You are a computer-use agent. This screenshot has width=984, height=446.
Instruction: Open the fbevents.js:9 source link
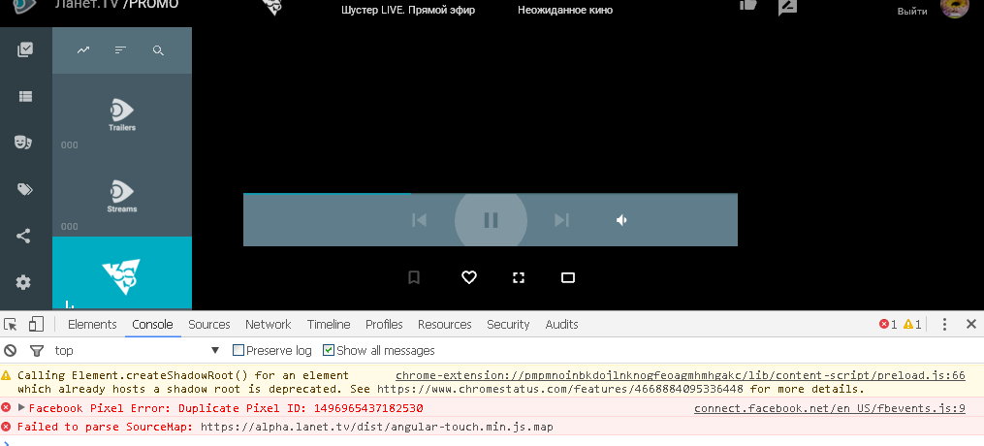(829, 408)
